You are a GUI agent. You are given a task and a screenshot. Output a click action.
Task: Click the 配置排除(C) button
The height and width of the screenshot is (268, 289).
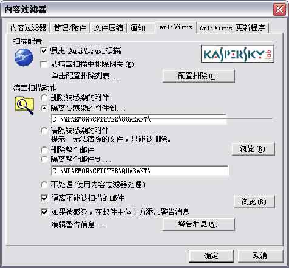pyautogui.click(x=199, y=76)
